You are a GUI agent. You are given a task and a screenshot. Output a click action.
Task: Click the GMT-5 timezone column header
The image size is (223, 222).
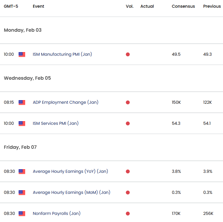click(11, 6)
